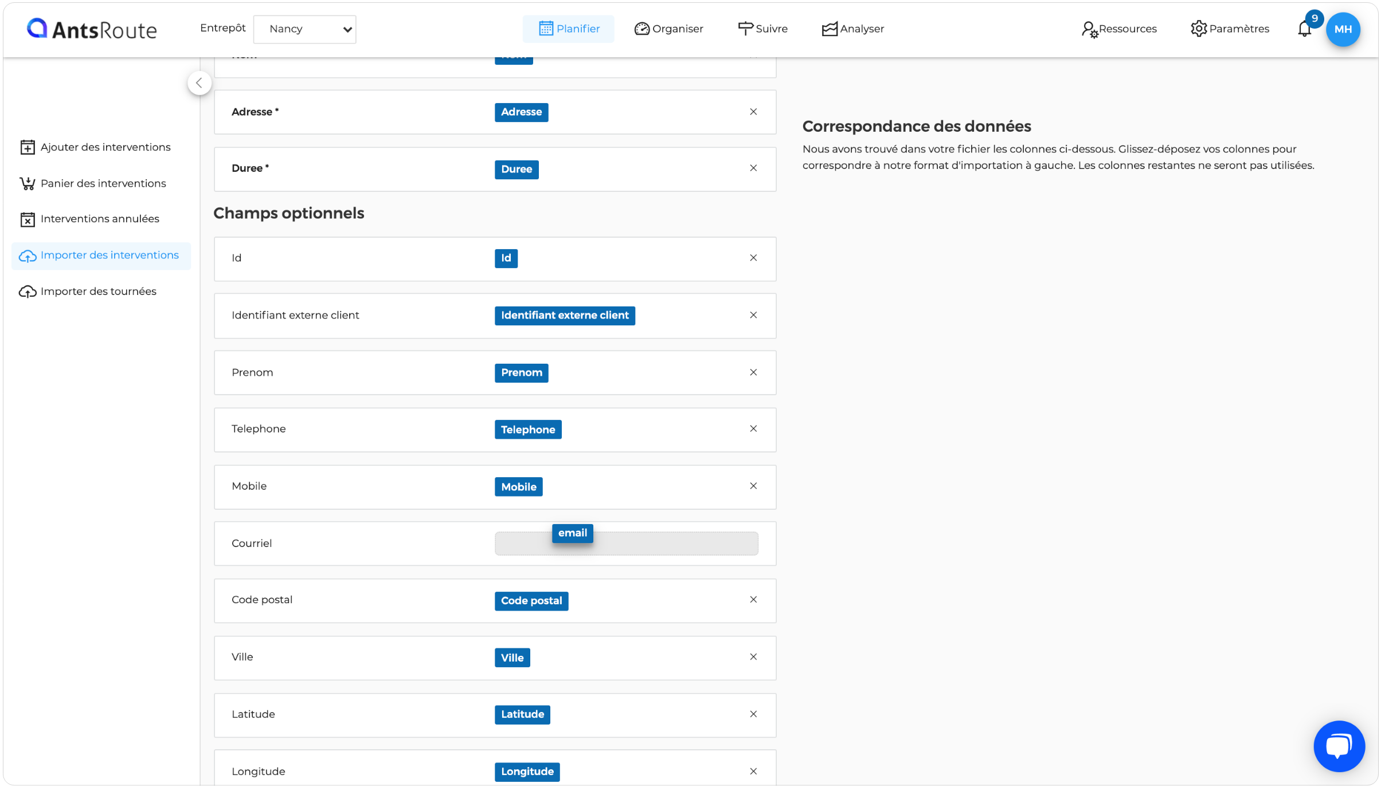Viewport: 1381px width, 787px height.
Task: Click the Organiser dashboard icon
Action: click(x=641, y=29)
